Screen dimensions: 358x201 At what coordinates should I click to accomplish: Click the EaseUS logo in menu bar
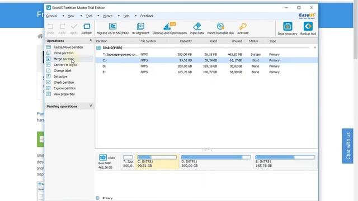click(307, 16)
